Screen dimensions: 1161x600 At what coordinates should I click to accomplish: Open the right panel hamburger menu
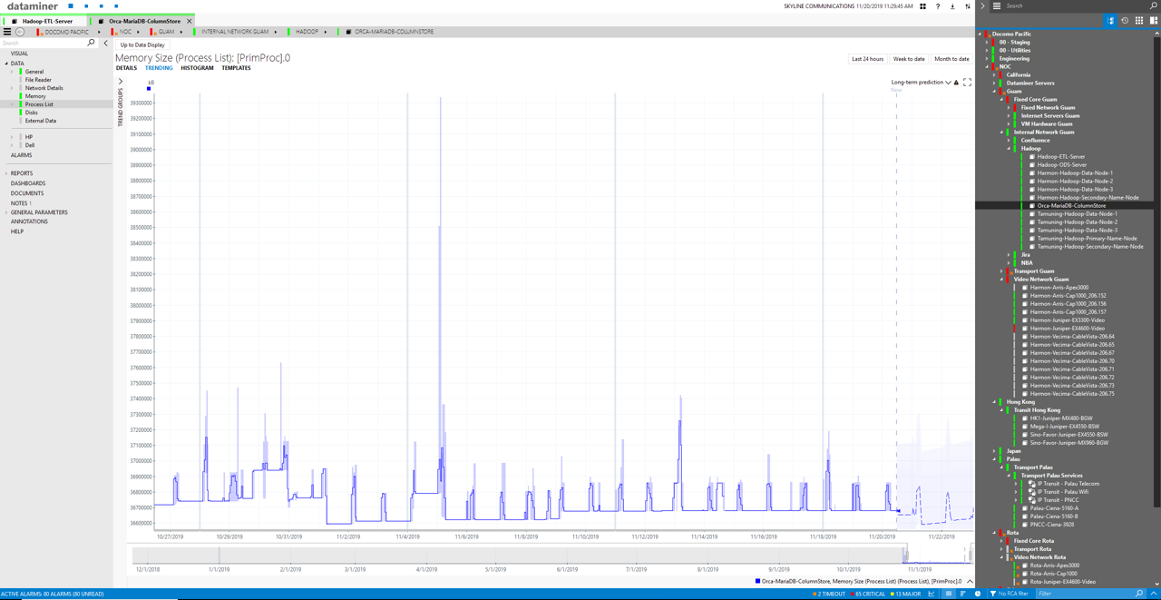pyautogui.click(x=997, y=6)
